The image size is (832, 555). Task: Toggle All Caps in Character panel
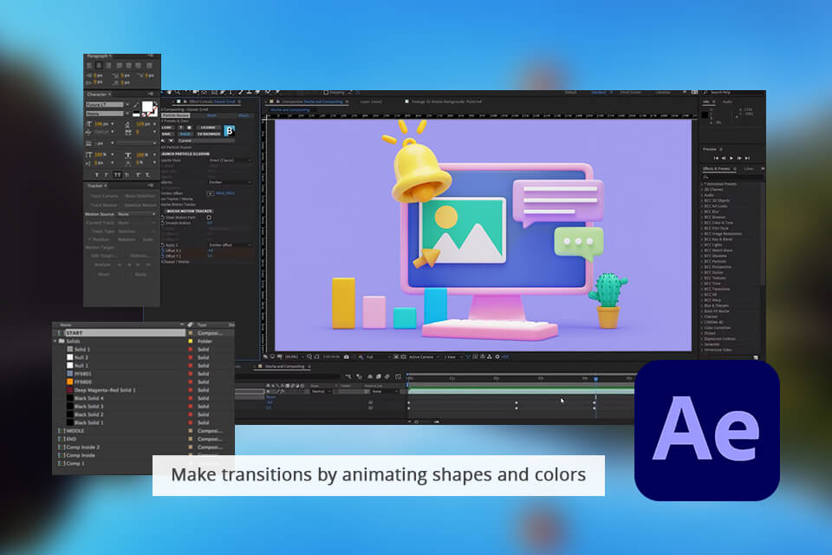tap(117, 174)
